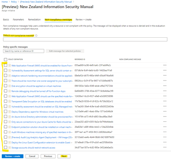Open ellipsis menu for Web Application Firewall Azure Front row

[165, 65]
